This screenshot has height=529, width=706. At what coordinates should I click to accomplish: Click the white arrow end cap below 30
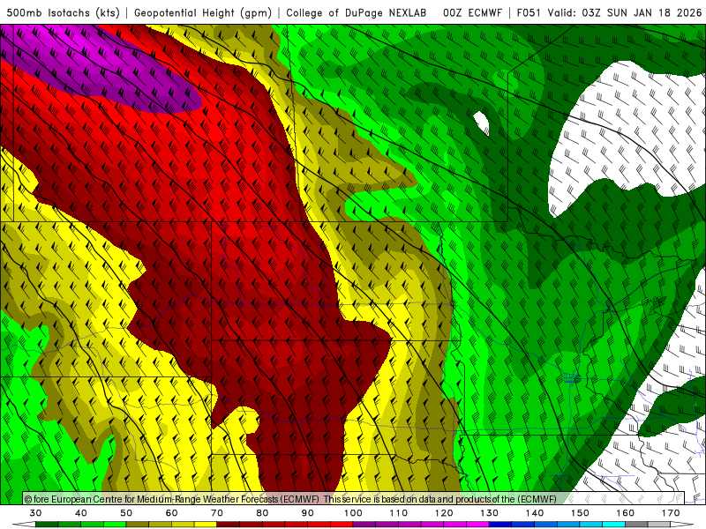tap(25, 525)
